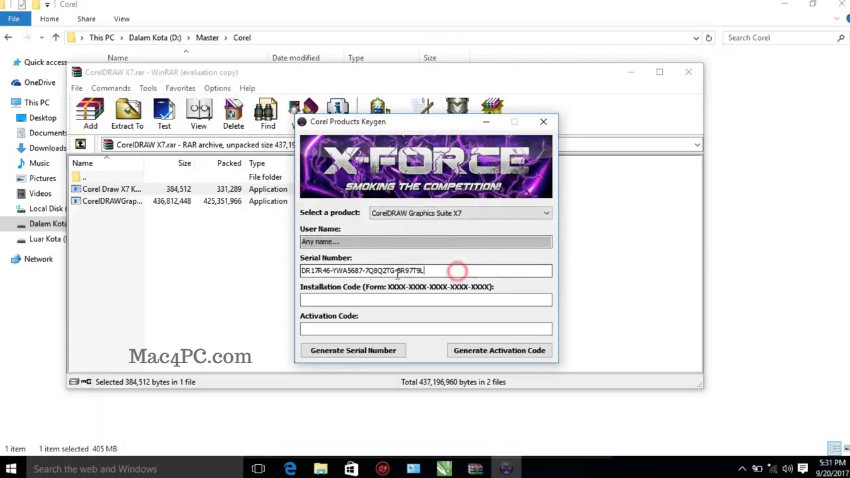Click the back arrow in File Explorer
The height and width of the screenshot is (478, 850).
click(9, 38)
